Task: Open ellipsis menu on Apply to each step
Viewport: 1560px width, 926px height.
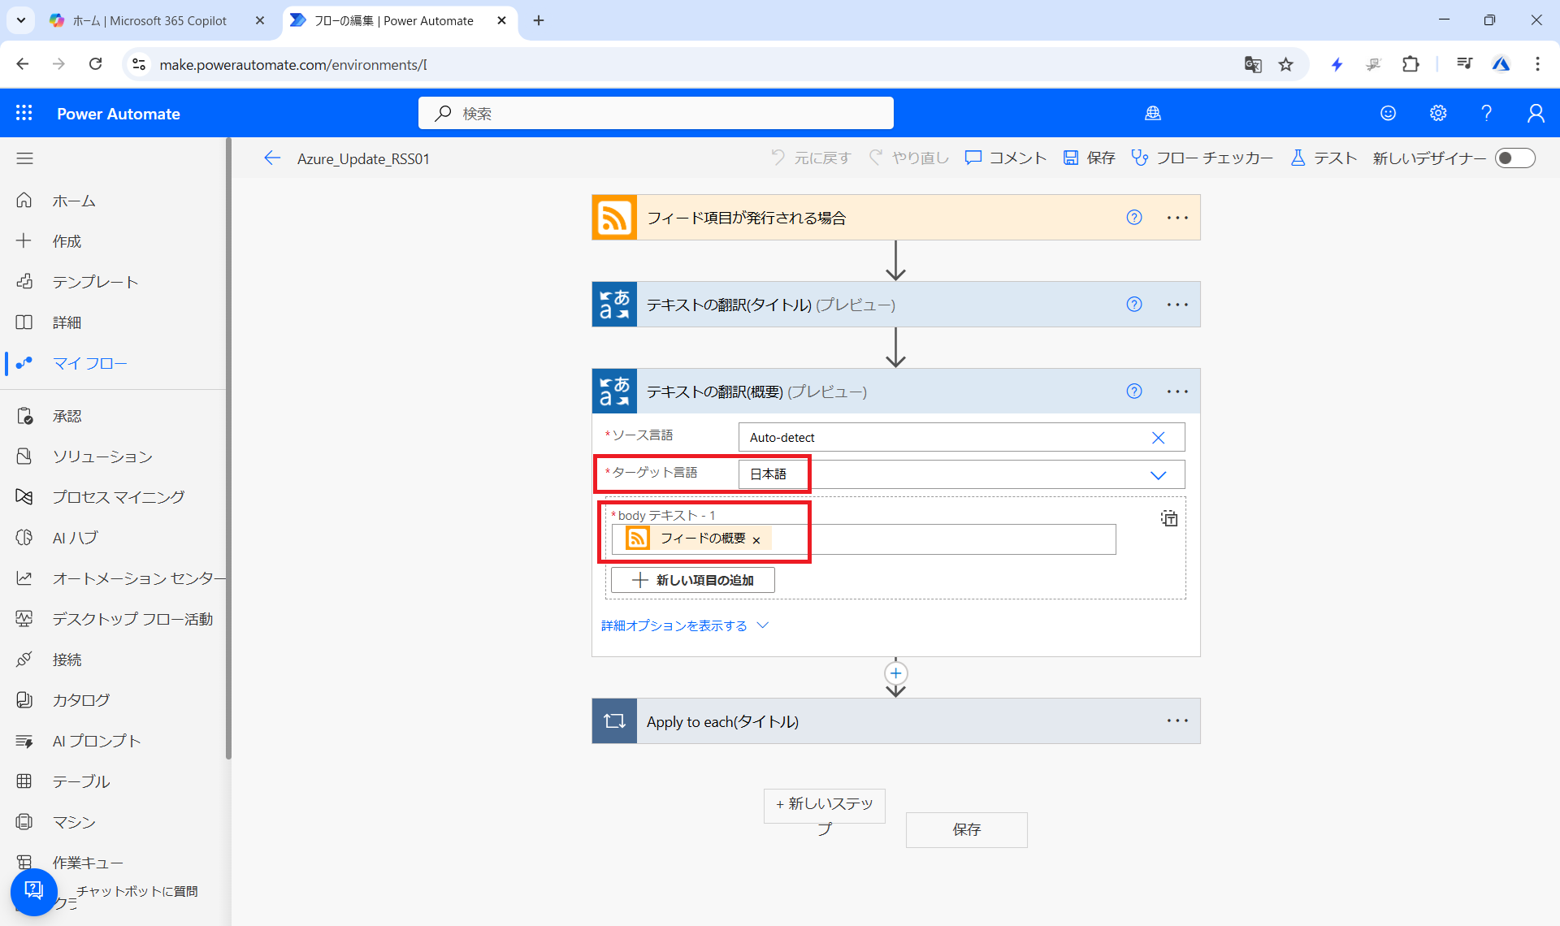Action: coord(1177,721)
